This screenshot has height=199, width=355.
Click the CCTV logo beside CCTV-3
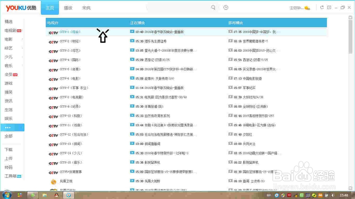[54, 51]
